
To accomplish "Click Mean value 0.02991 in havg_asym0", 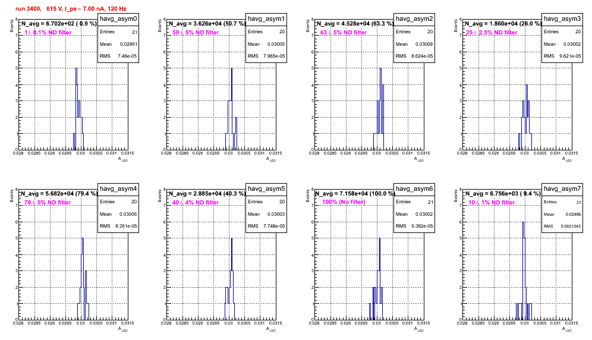I will (129, 44).
